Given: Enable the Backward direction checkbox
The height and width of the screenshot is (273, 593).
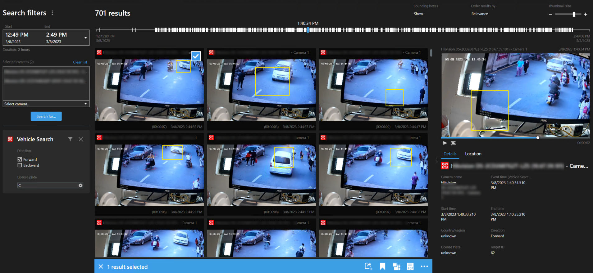Looking at the screenshot, I should [20, 165].
